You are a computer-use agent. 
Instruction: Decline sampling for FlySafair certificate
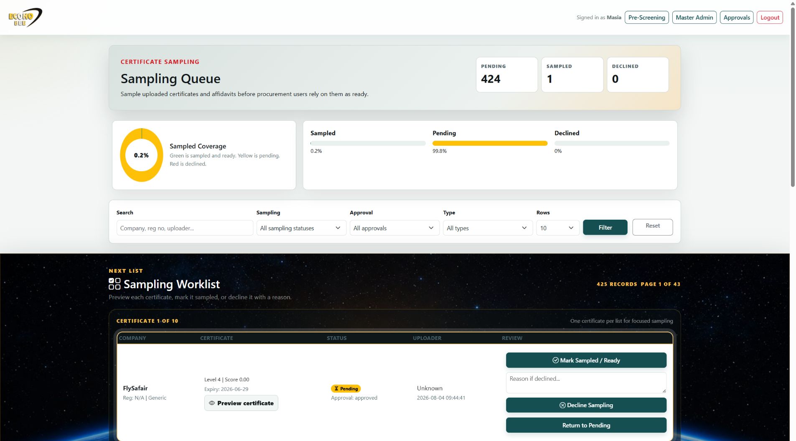pyautogui.click(x=586, y=405)
